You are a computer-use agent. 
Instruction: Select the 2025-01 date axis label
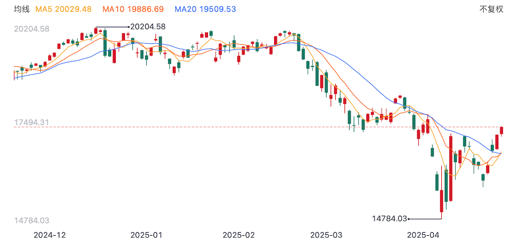point(146,235)
